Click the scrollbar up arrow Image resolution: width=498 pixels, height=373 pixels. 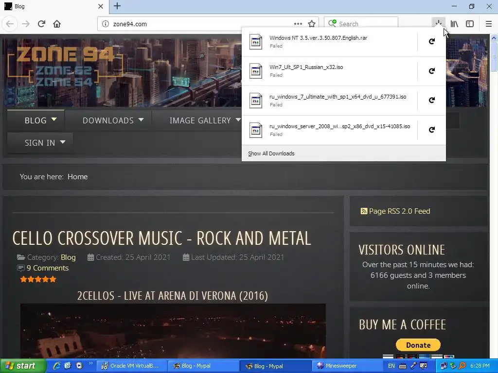click(x=494, y=38)
